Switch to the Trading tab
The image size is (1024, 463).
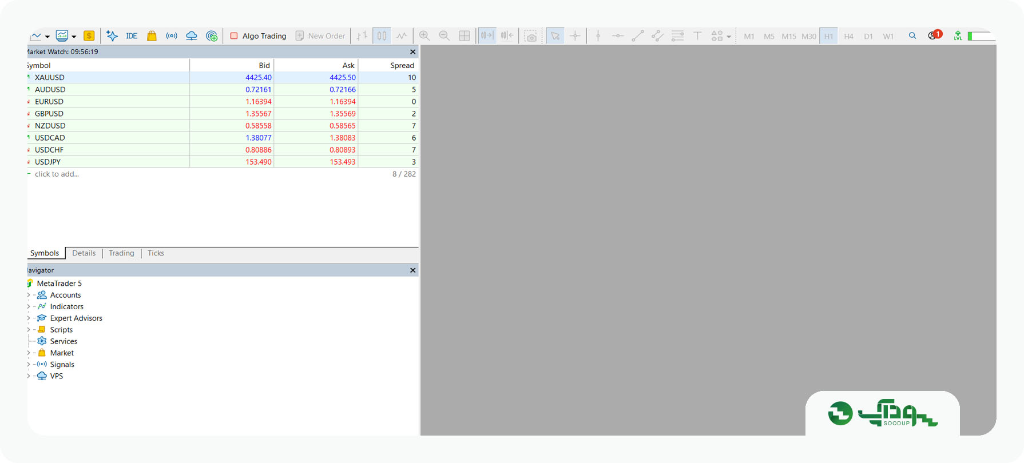[121, 253]
